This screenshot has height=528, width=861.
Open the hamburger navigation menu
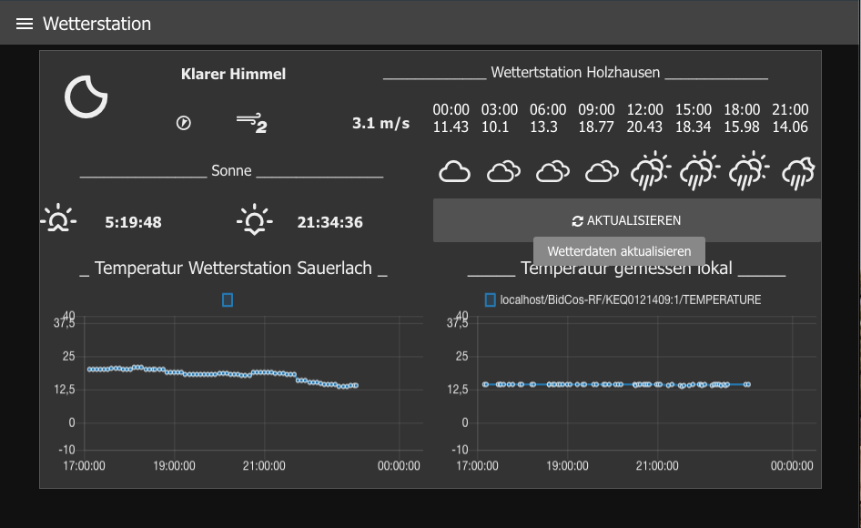[25, 24]
